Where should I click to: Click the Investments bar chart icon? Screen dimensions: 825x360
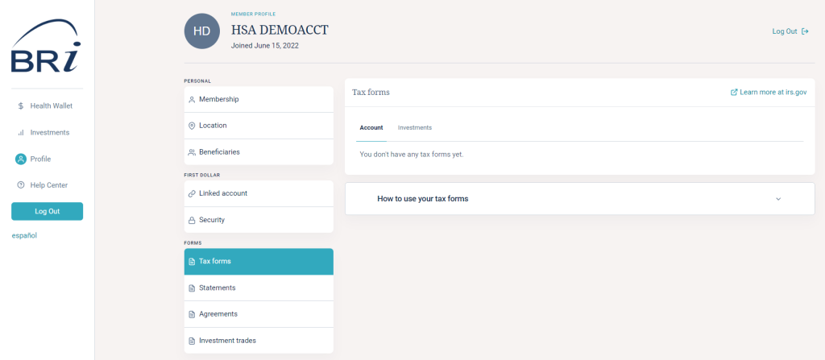(x=20, y=132)
